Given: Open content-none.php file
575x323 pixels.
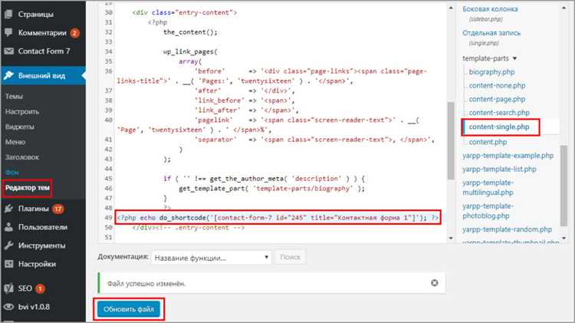Looking at the screenshot, I should coord(497,85).
